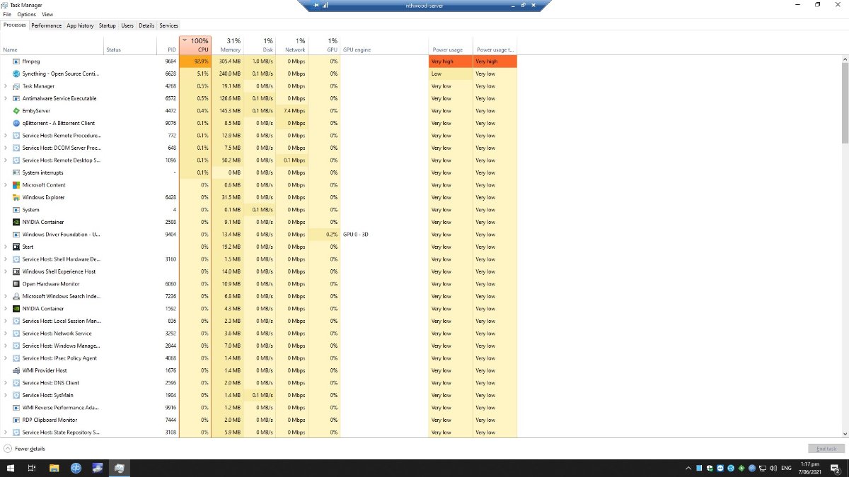Click the ffmpeg process icon
This screenshot has height=477, width=849.
click(x=16, y=61)
